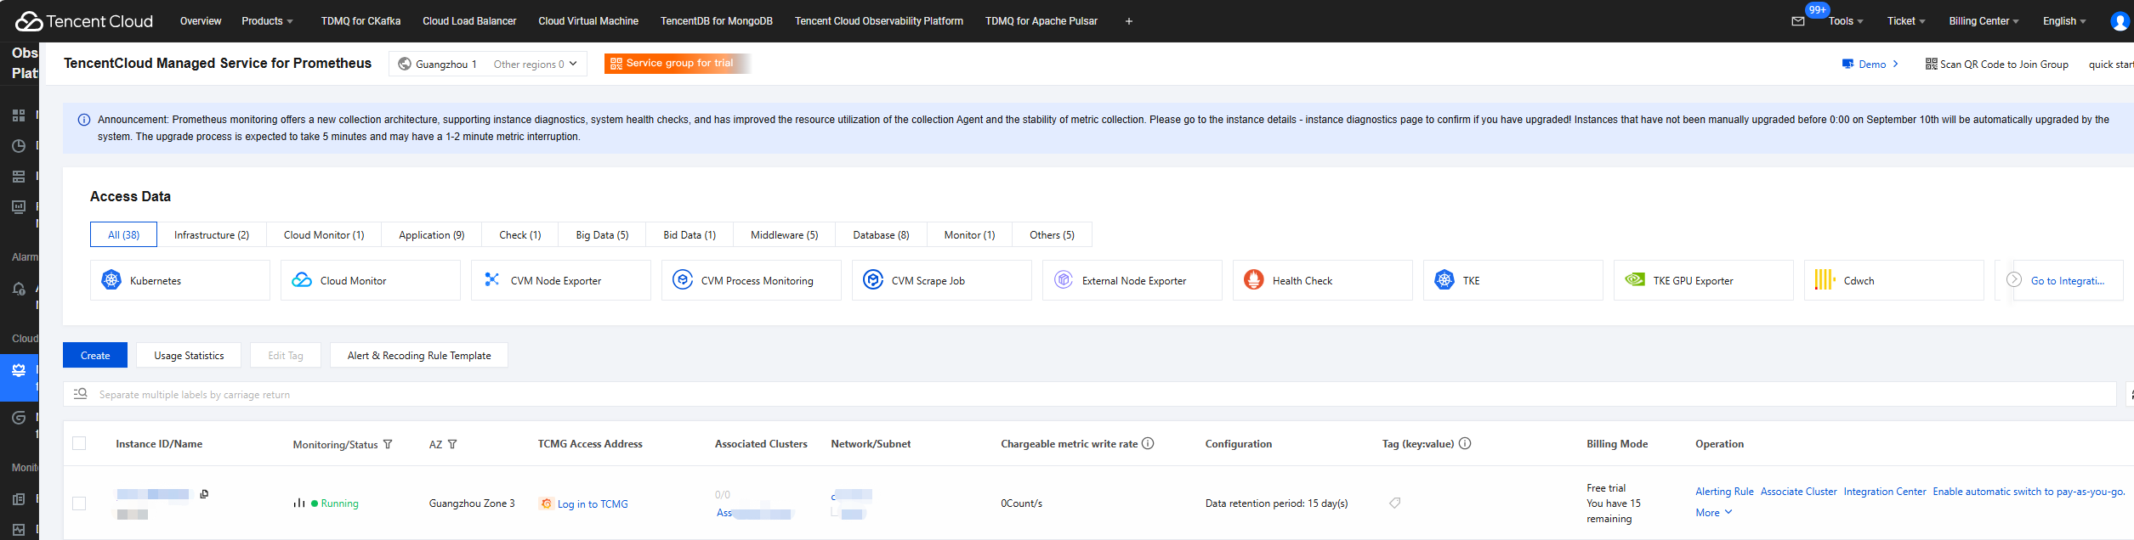Tick the select-all checkbox in table header
Image resolution: width=2134 pixels, height=540 pixels.
pos(79,443)
